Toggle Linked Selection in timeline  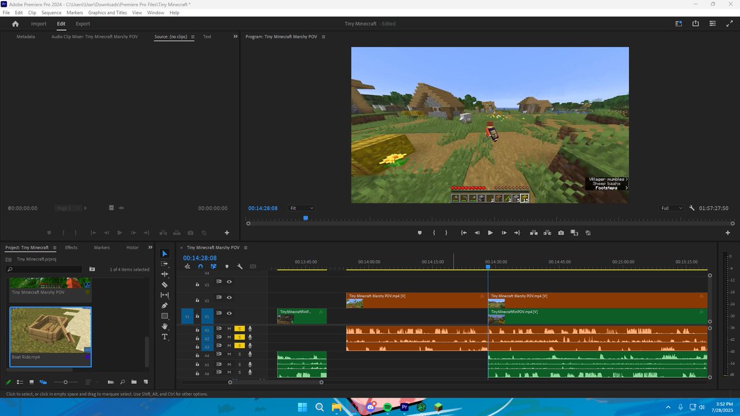tap(213, 267)
